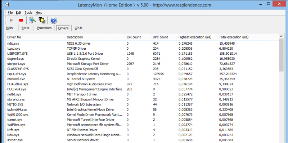Select the Drivers tab
The height and width of the screenshot is (143, 288).
pos(63,28)
